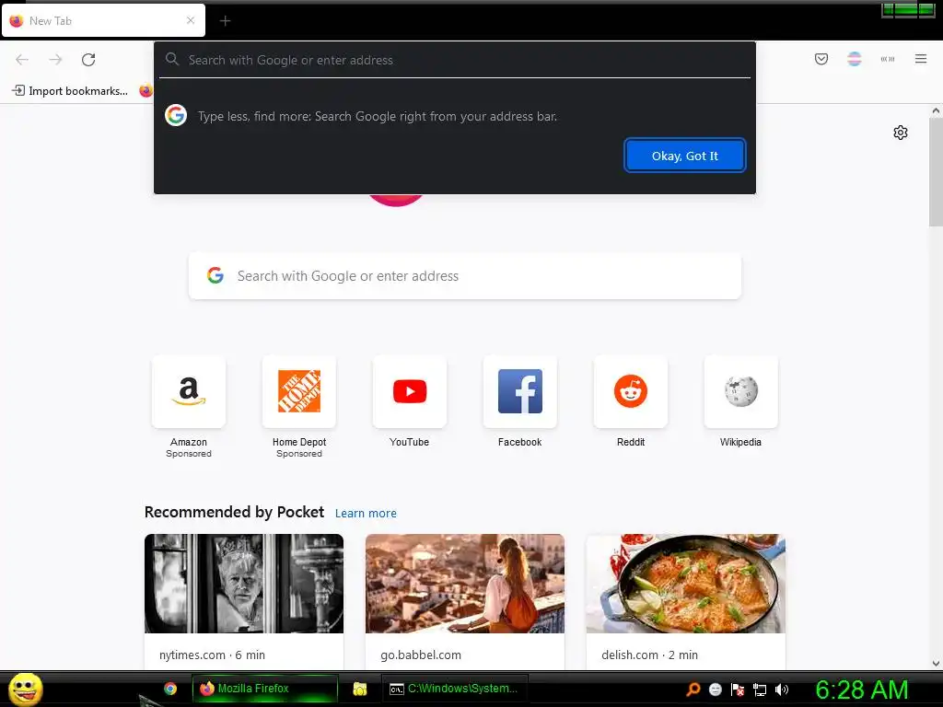Click the Back navigation arrow
This screenshot has height=707, width=943.
(22, 60)
